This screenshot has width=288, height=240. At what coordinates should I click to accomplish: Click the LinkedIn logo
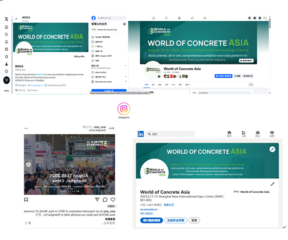click(x=141, y=134)
